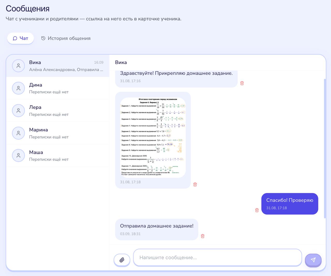The height and width of the screenshot is (276, 331).
Task: Click the Вика chat header name
Action: pyautogui.click(x=121, y=62)
